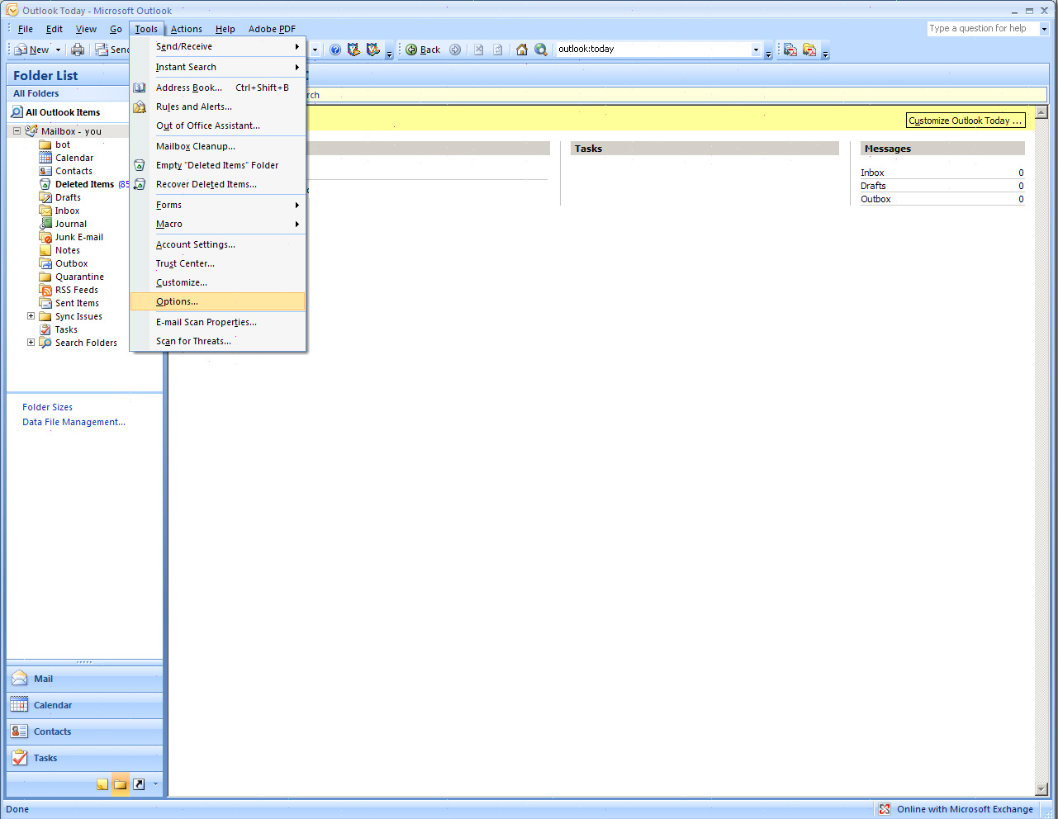Screen dimensions: 1058x819
Task: Click the Outbox folder icon in tree
Action: (45, 263)
